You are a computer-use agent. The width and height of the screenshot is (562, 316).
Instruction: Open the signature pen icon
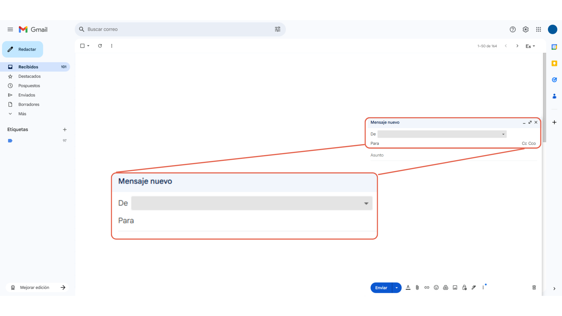[474, 288]
